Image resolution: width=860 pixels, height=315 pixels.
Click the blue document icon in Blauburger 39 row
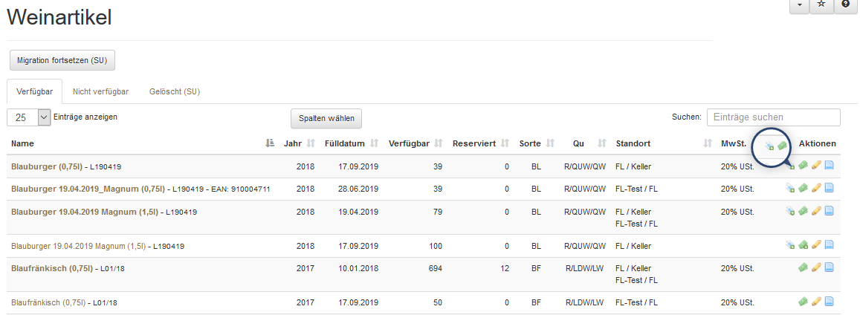click(829, 166)
